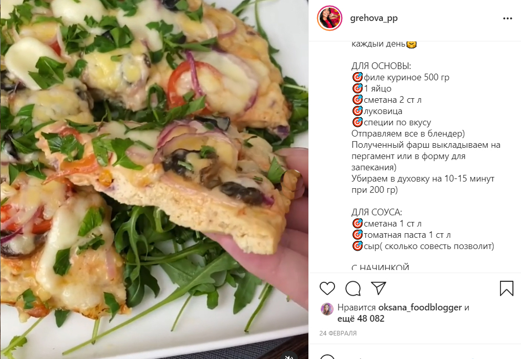Save the post with the bookmark icon
Image resolution: width=521 pixels, height=359 pixels.
[x=506, y=288]
